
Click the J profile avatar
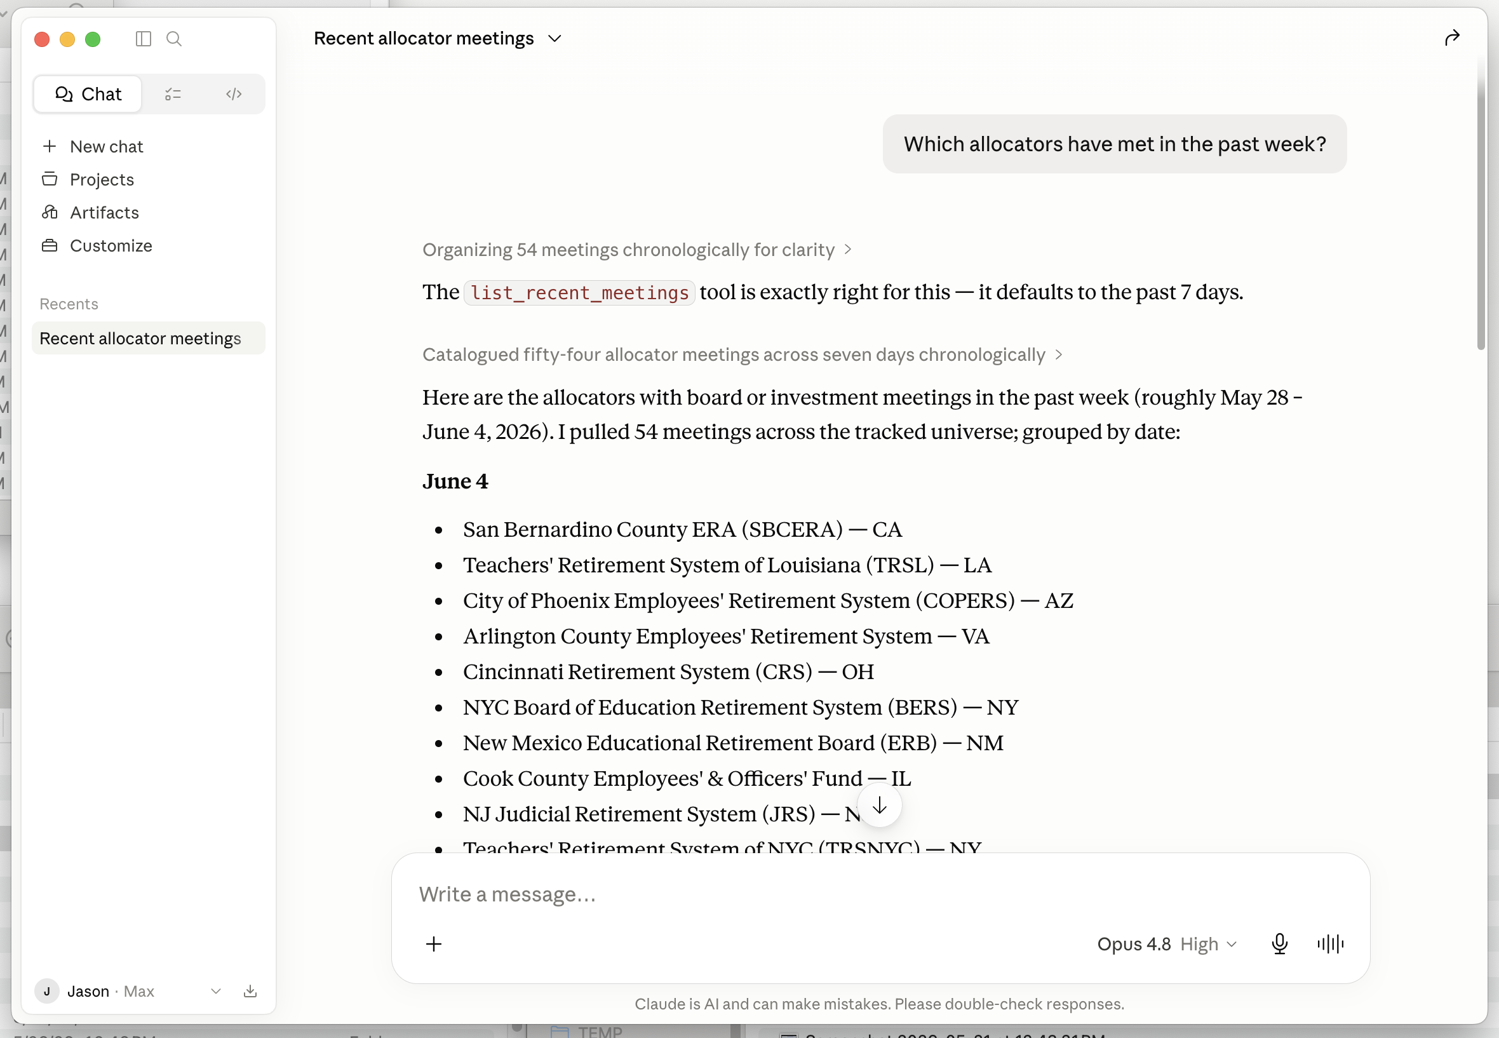[x=47, y=991]
